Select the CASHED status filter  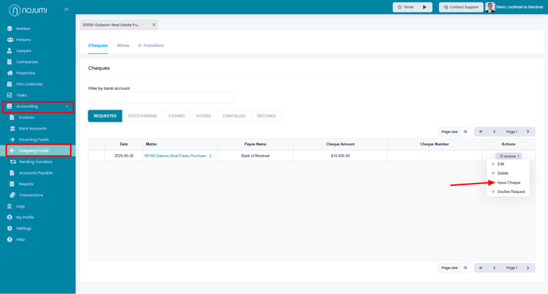click(177, 116)
